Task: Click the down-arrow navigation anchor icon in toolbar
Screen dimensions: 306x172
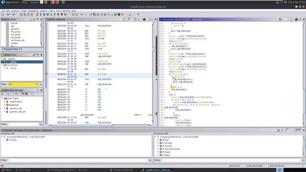Action: 37,15
